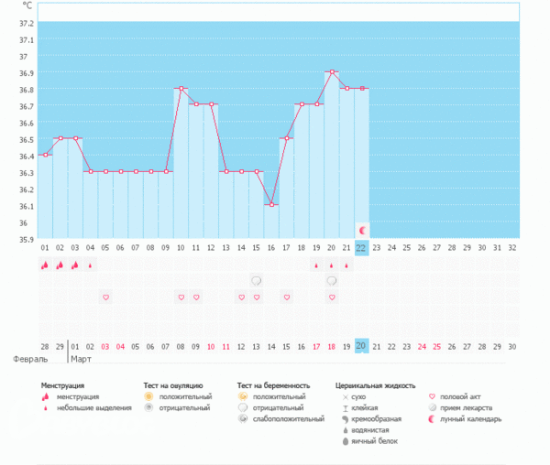
Task: Click the menstruation drop icon on day 01
Action: 45,265
